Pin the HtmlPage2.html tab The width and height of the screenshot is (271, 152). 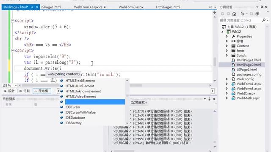[x=32, y=7]
